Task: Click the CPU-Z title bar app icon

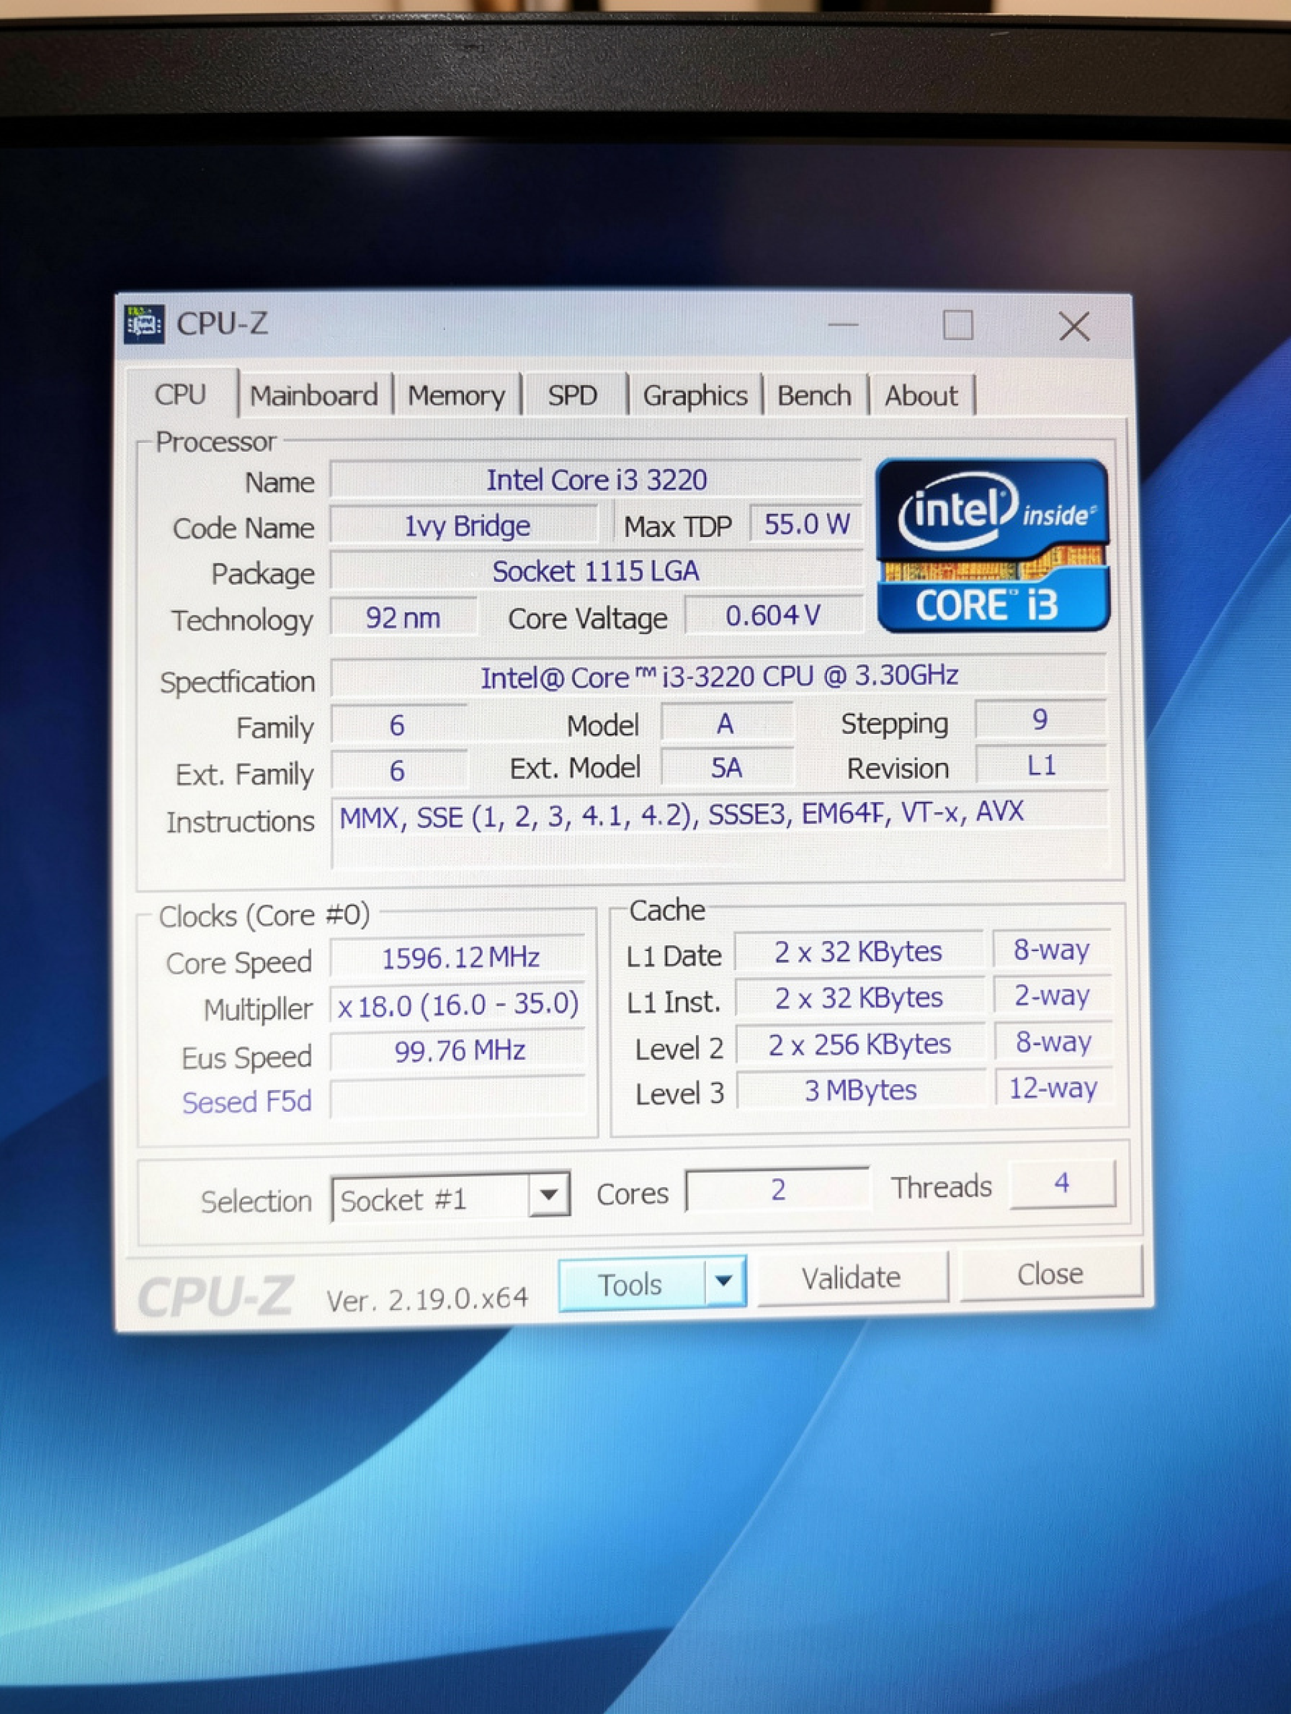Action: [x=144, y=324]
